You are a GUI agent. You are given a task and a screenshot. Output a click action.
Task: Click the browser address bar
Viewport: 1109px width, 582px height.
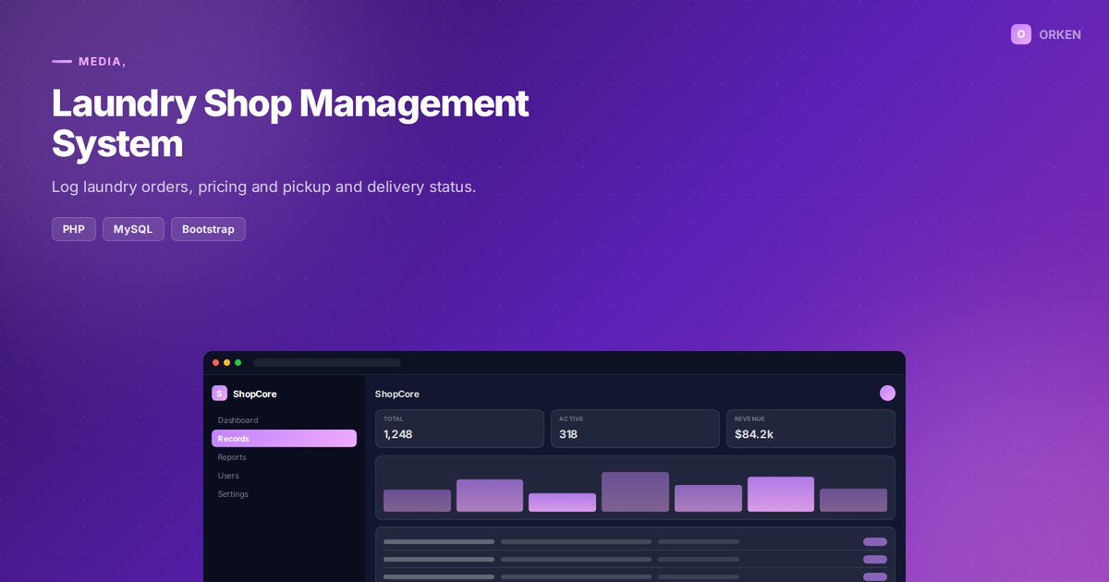[x=327, y=363]
